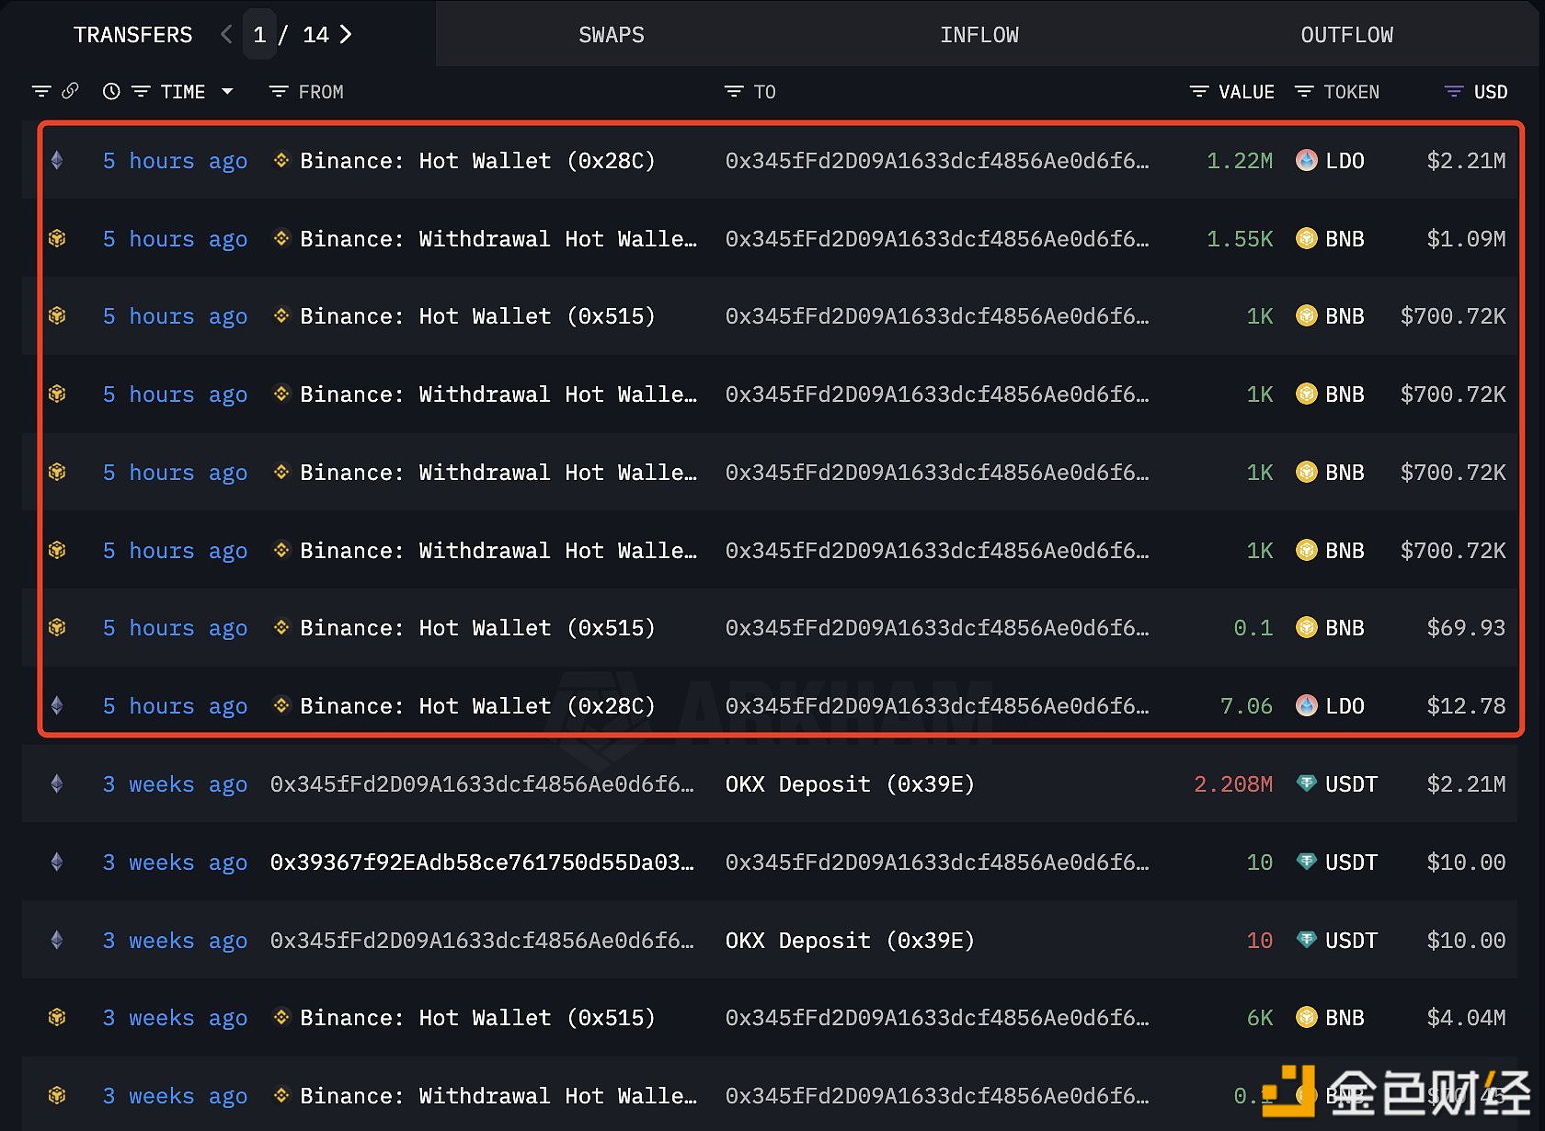The image size is (1545, 1131).
Task: Click the 1.55K BNB value amount
Action: click(x=1240, y=239)
